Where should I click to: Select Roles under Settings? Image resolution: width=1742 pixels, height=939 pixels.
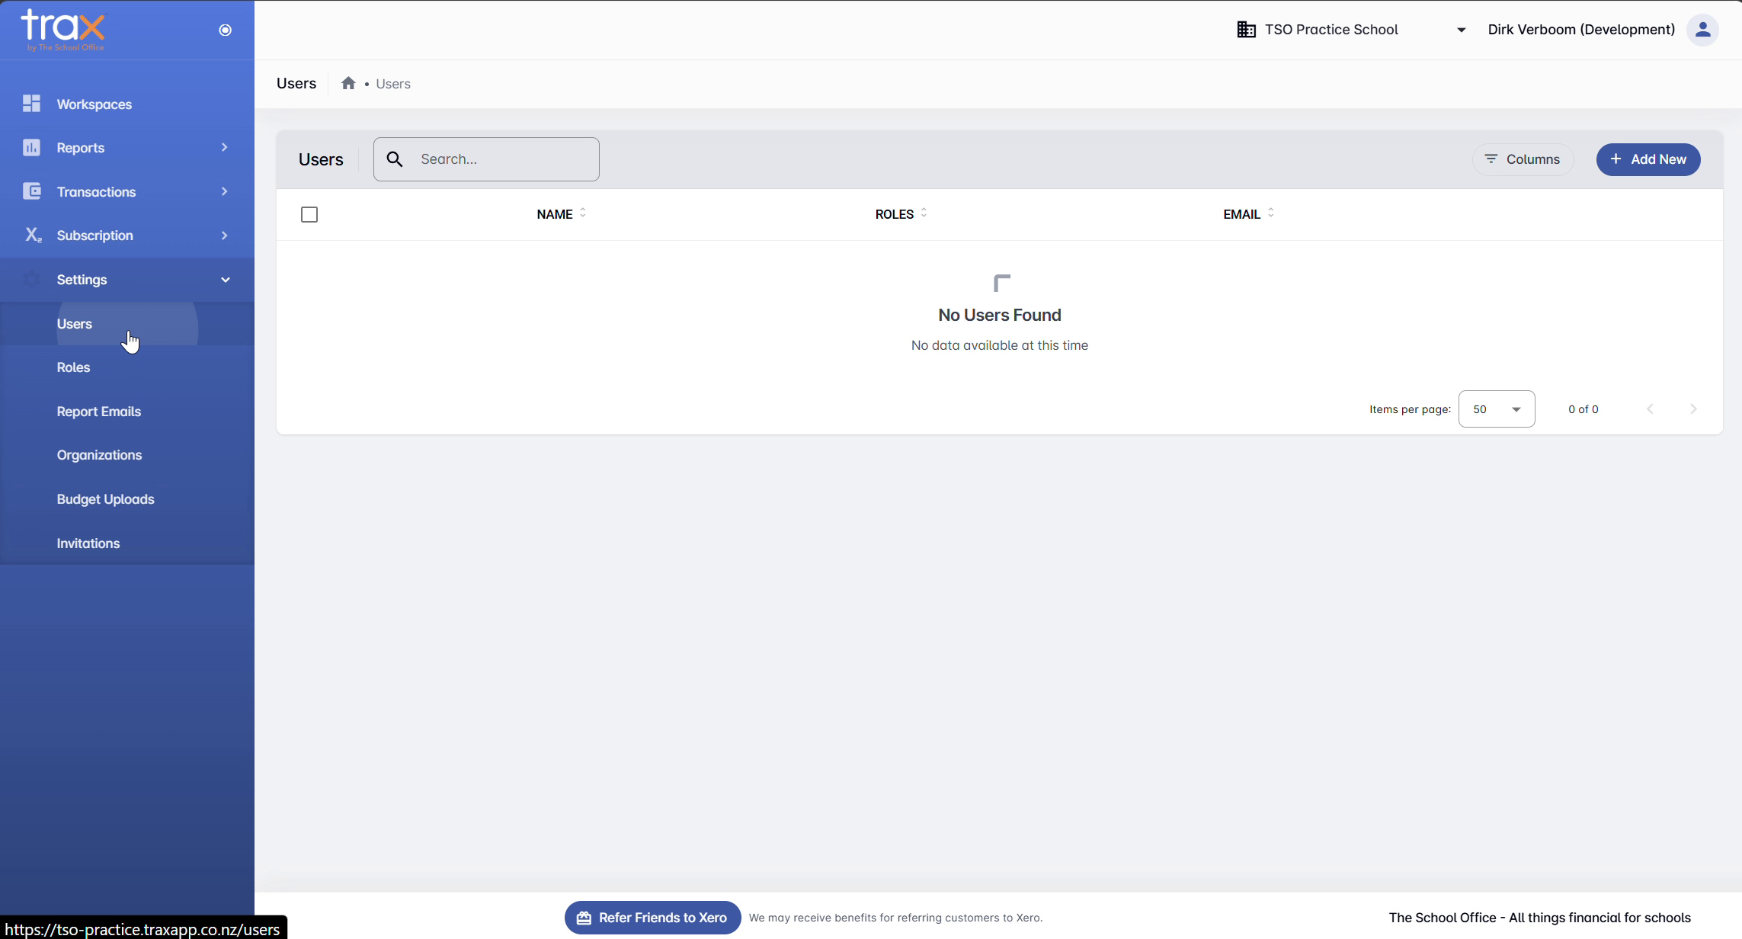click(127, 367)
